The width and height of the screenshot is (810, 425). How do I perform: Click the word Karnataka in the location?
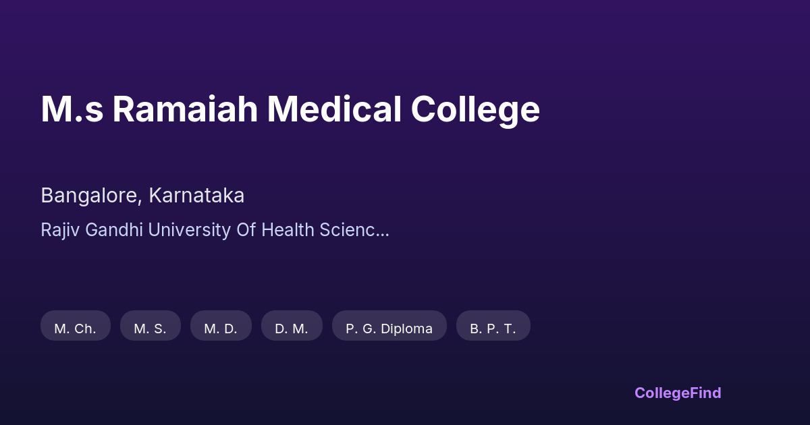click(x=196, y=196)
